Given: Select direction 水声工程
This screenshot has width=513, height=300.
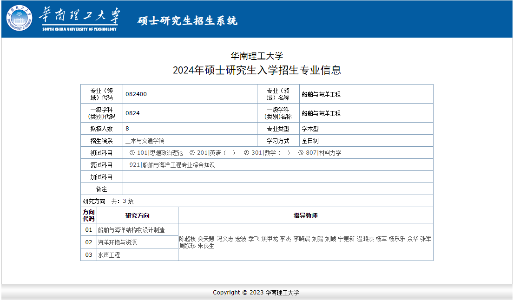Looking at the screenshot, I should 109,255.
